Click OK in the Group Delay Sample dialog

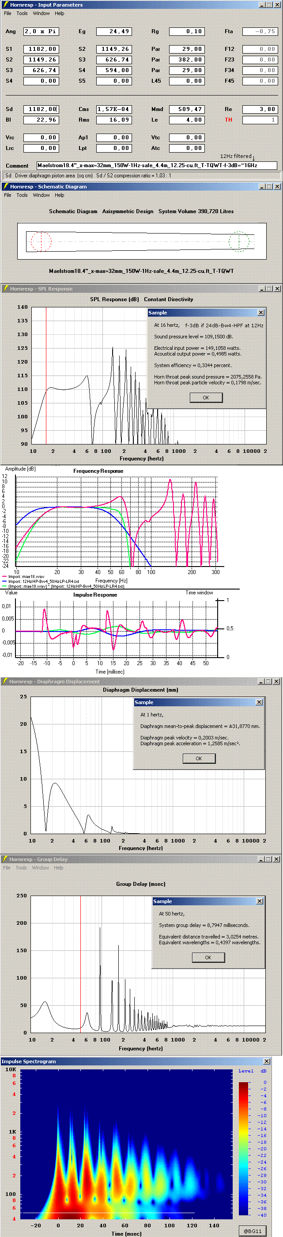208,957
